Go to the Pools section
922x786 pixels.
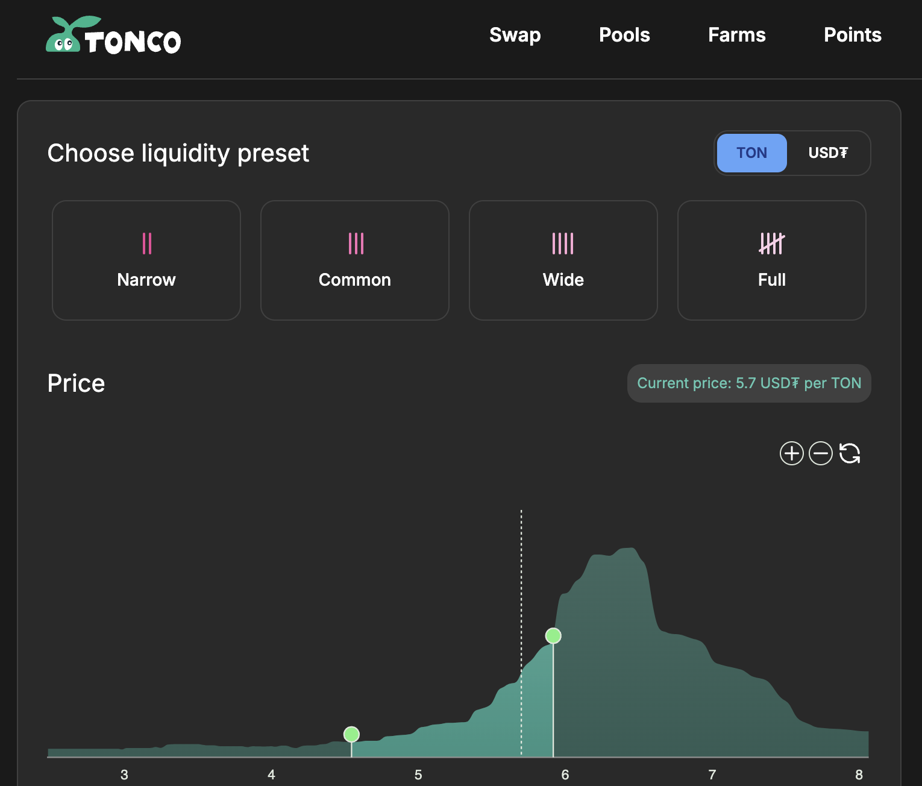(x=624, y=35)
